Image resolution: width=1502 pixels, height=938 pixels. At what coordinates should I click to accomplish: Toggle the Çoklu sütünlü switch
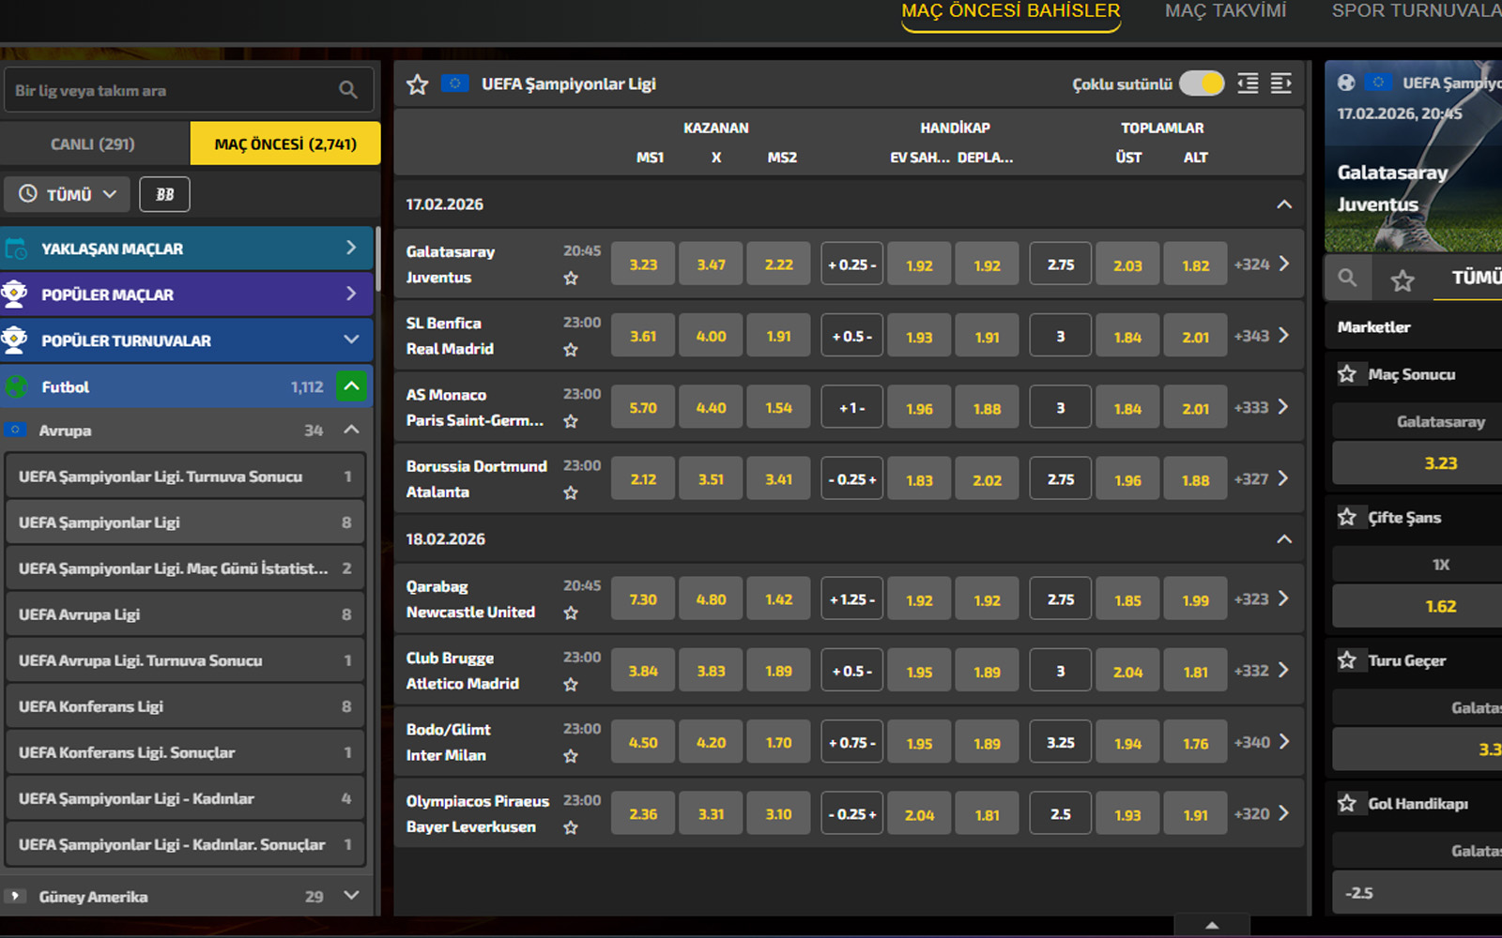(1202, 83)
